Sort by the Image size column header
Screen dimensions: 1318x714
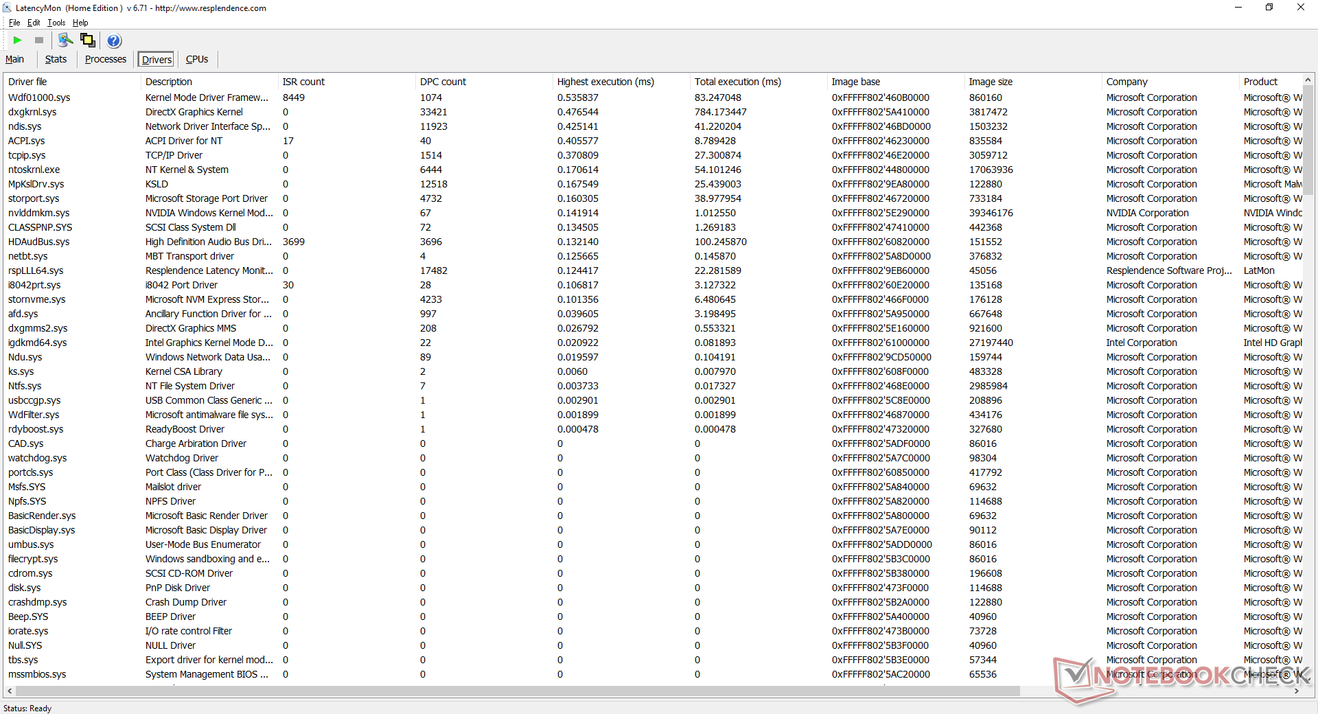point(1033,82)
